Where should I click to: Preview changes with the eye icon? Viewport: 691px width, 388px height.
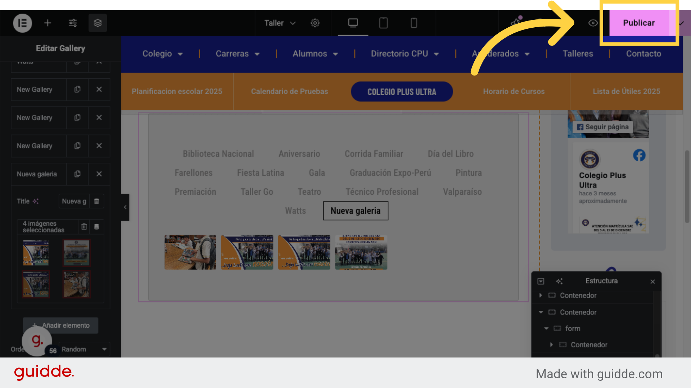coord(593,23)
